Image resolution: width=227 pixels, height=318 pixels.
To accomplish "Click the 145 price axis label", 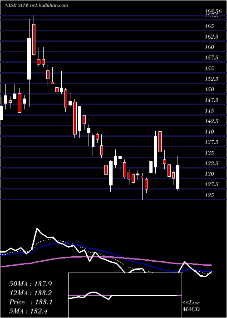I will 209,111.
